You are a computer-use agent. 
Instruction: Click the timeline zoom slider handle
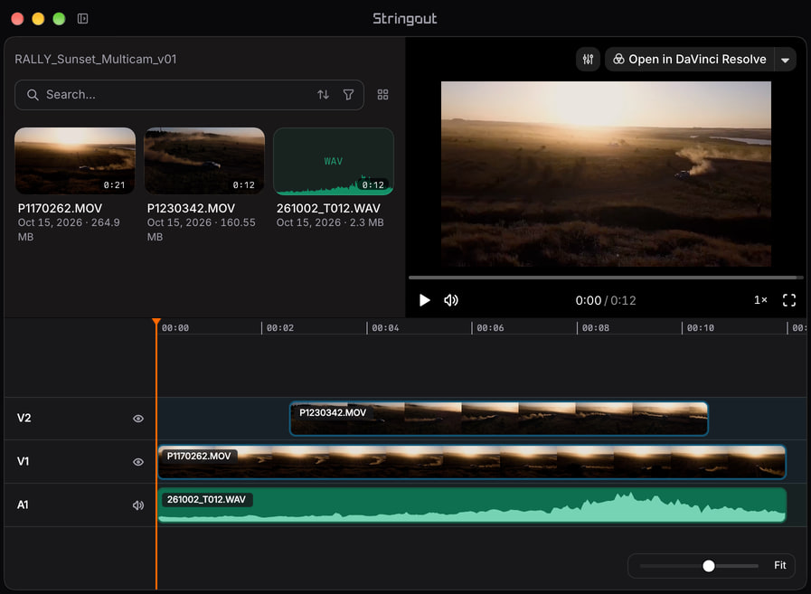tap(709, 566)
